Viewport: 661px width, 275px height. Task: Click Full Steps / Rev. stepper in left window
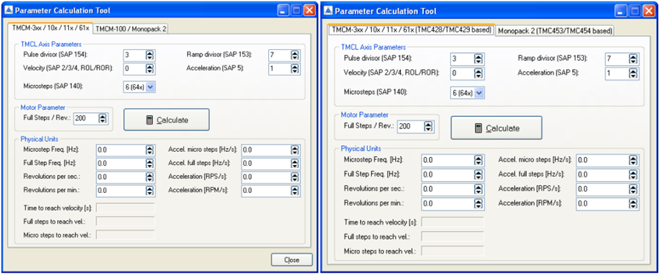point(102,119)
